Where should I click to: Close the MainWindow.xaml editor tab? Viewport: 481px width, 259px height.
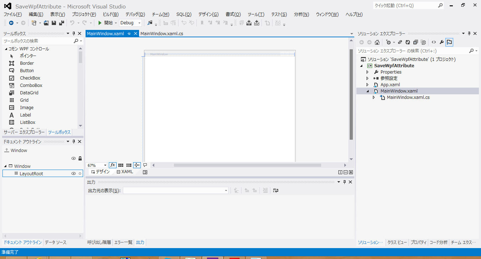click(136, 34)
